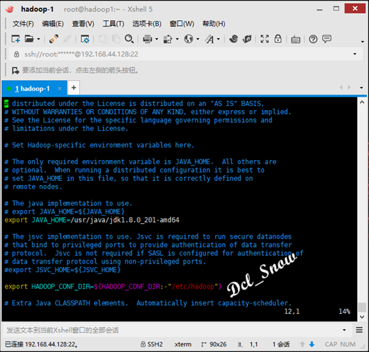The image size is (369, 352).
Task: Click the 'export HADOOP_CONF_DIR' line
Action: [x=113, y=287]
